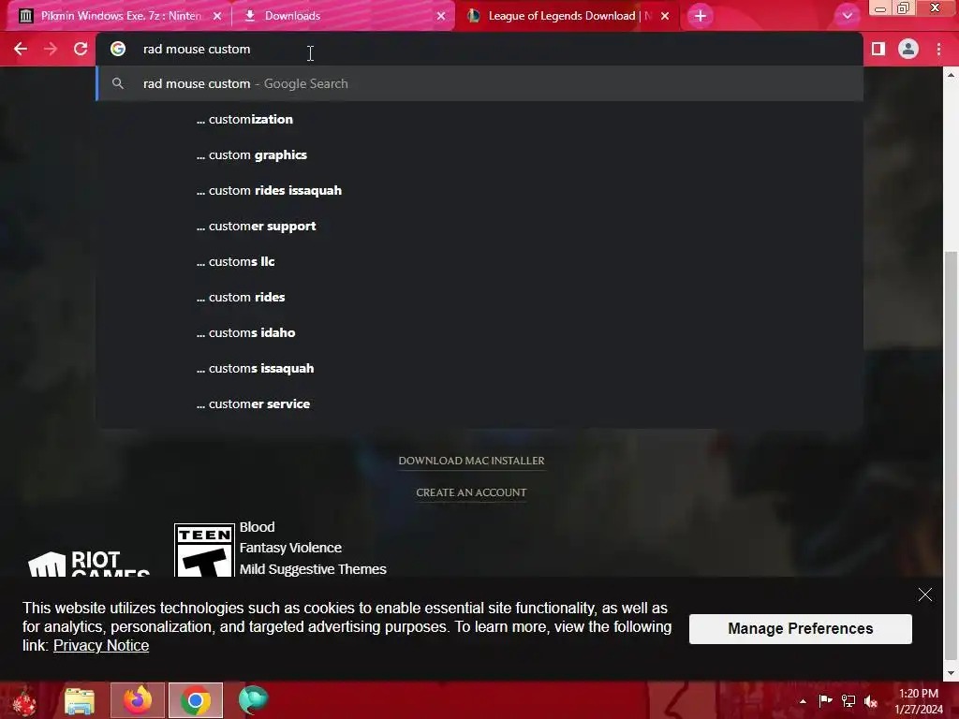Screen dimensions: 959x719
Task: Choose 'custom rides issaquah' suggestion
Action: (479, 190)
